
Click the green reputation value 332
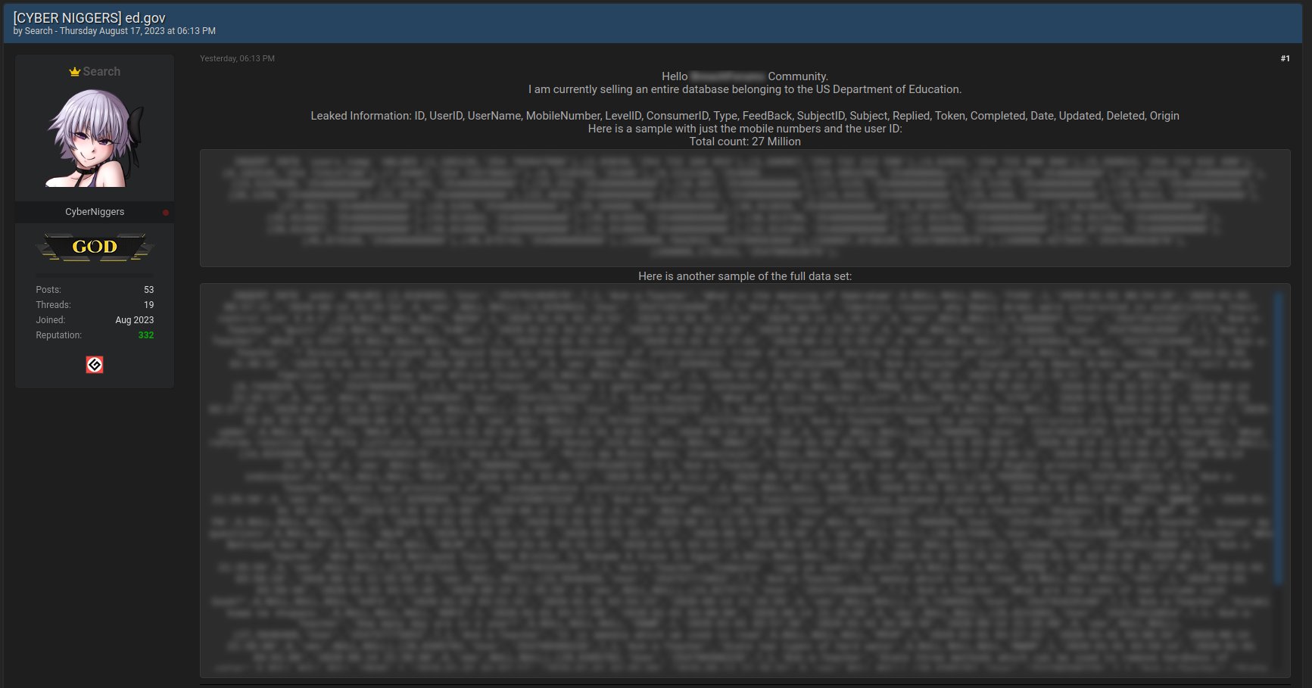146,335
